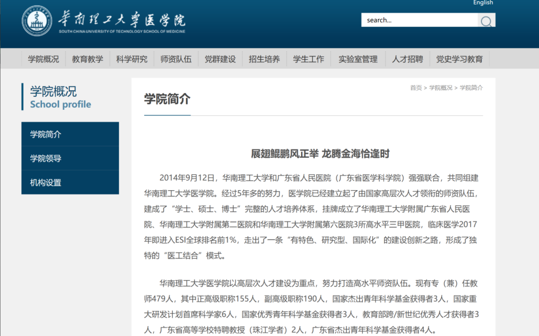Open the 教育教学 navigation menu
539x336 pixels.
(x=88, y=59)
